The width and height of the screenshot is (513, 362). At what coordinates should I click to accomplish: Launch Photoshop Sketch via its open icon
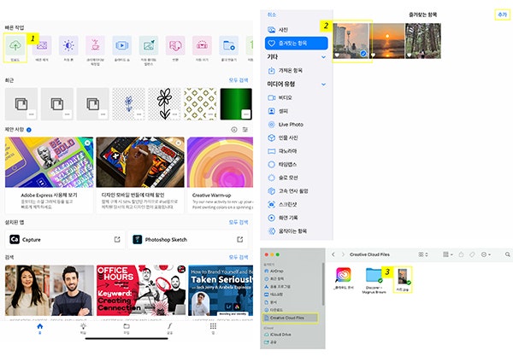pyautogui.click(x=239, y=239)
